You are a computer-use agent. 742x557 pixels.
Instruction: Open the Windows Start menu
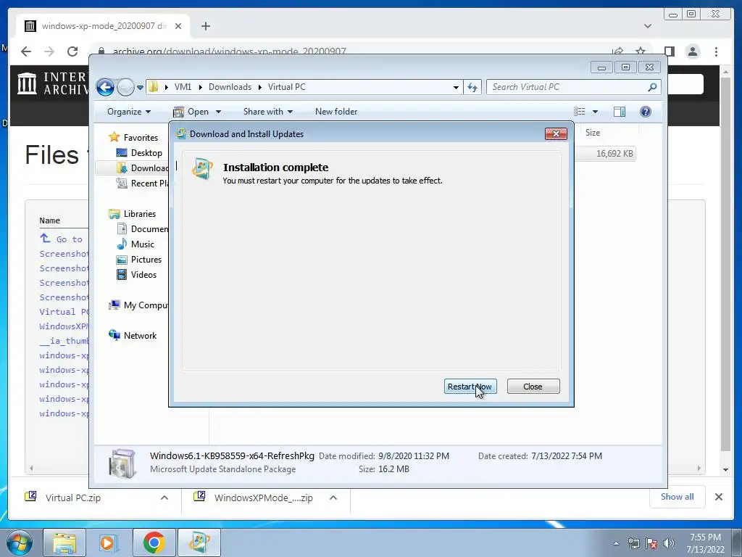click(x=20, y=542)
